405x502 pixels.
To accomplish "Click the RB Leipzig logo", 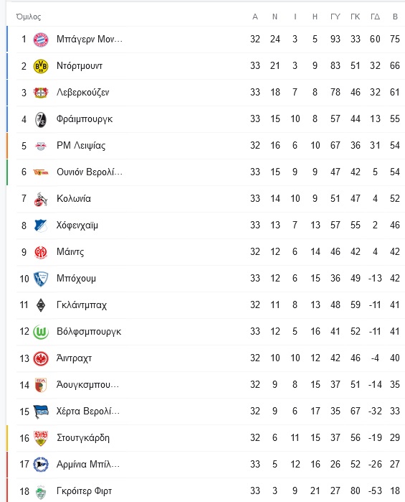I will pos(41,147).
